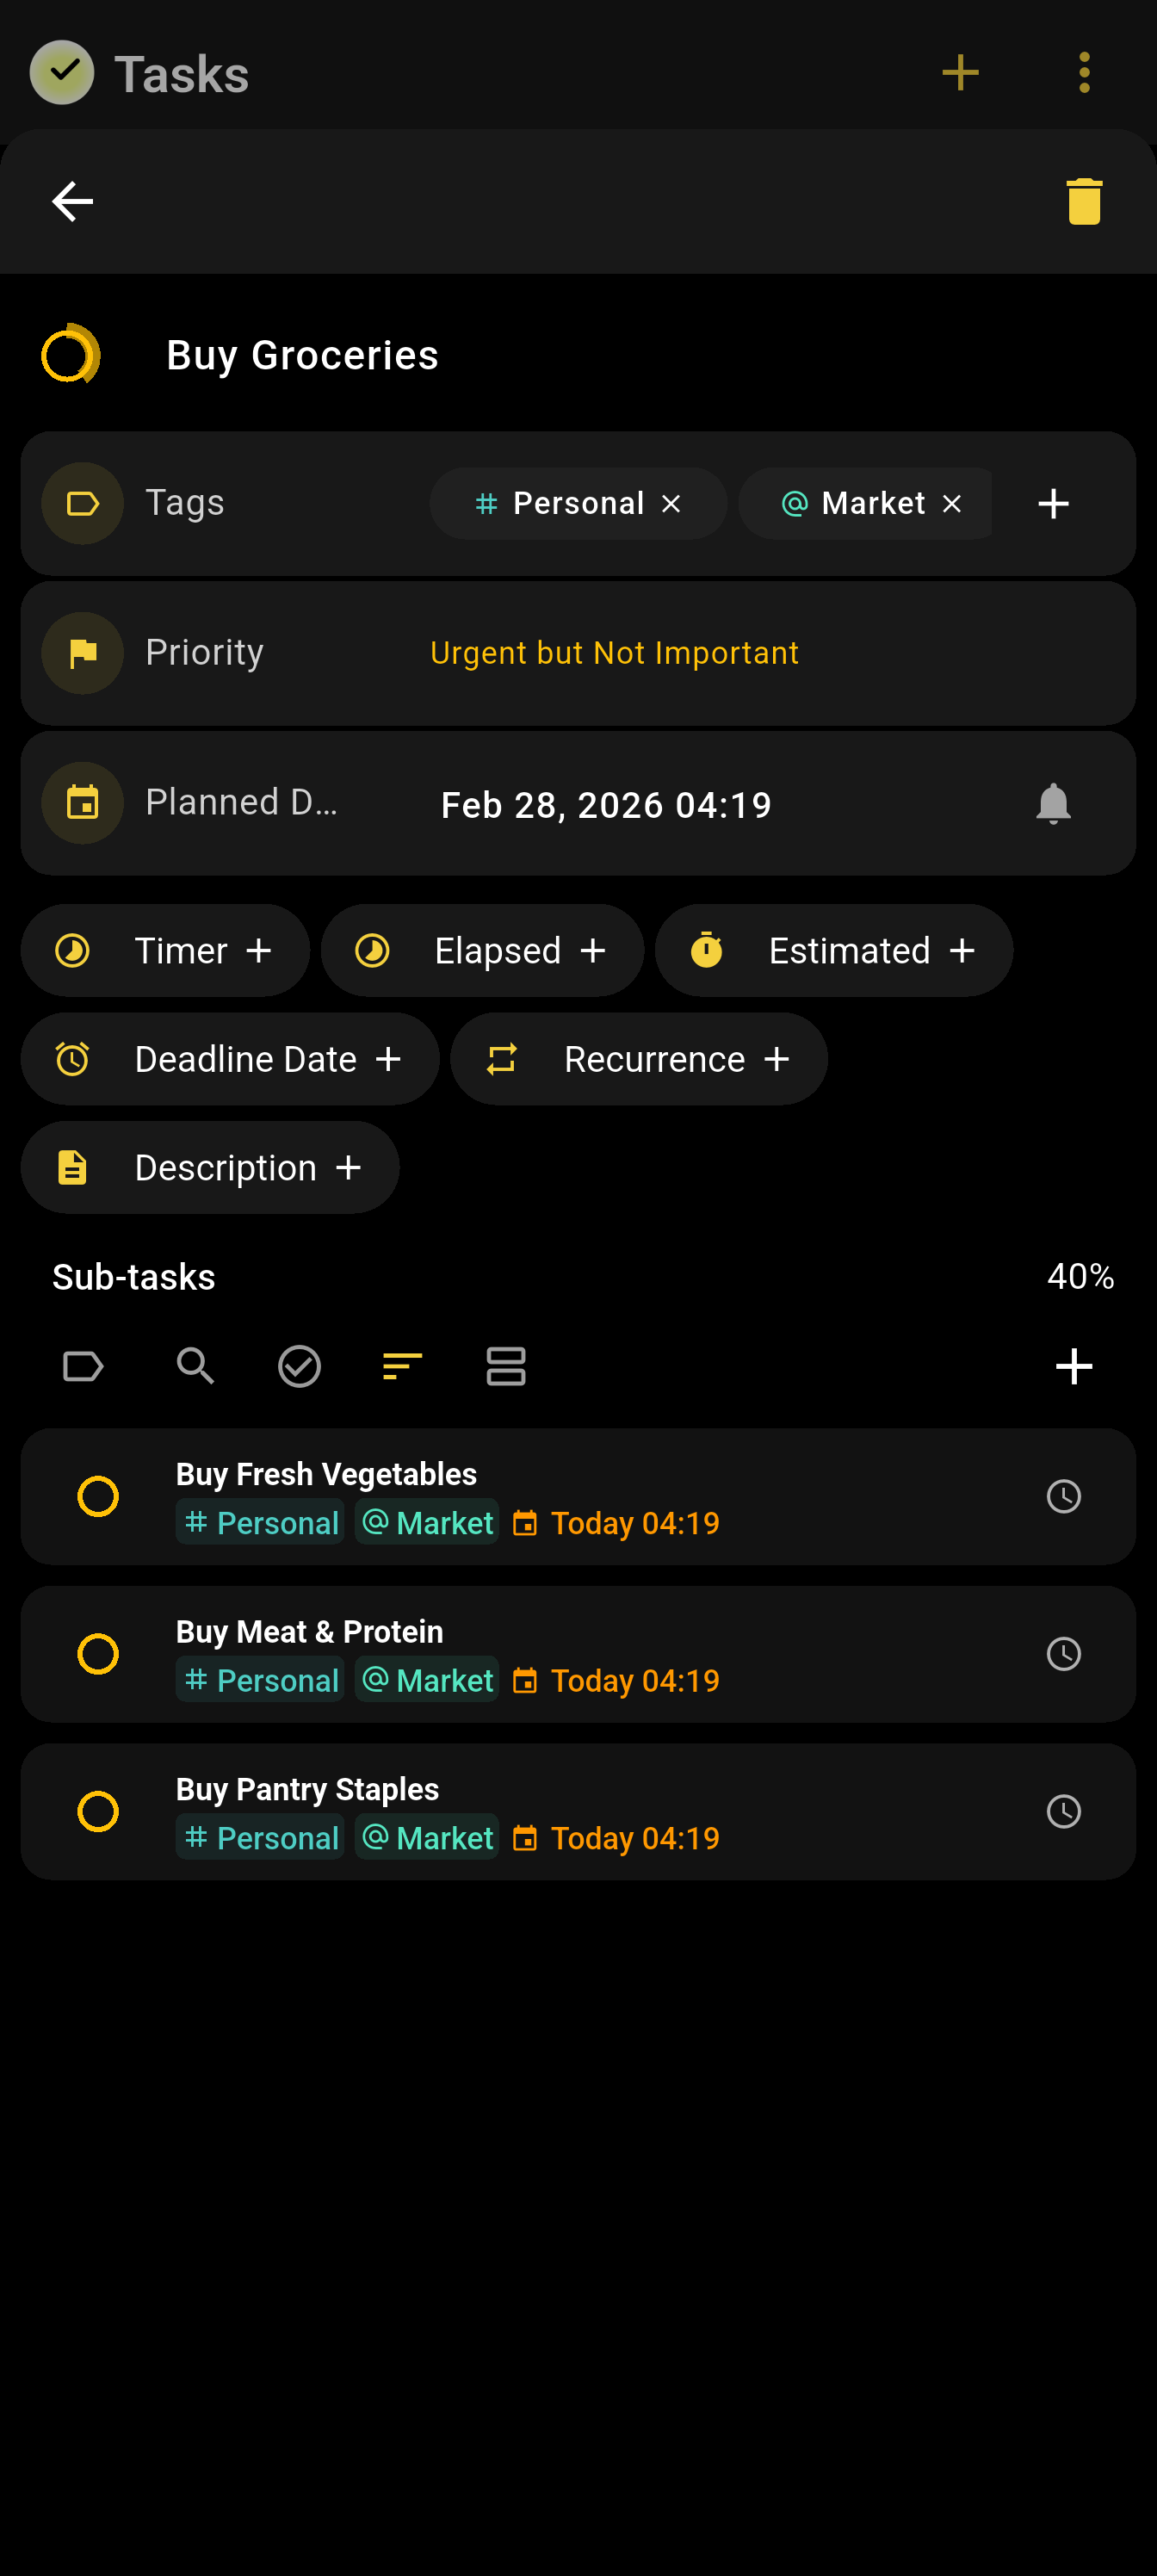Add a new sub-task with the plus icon
Screen dimensions: 1157x2576
point(1074,1365)
